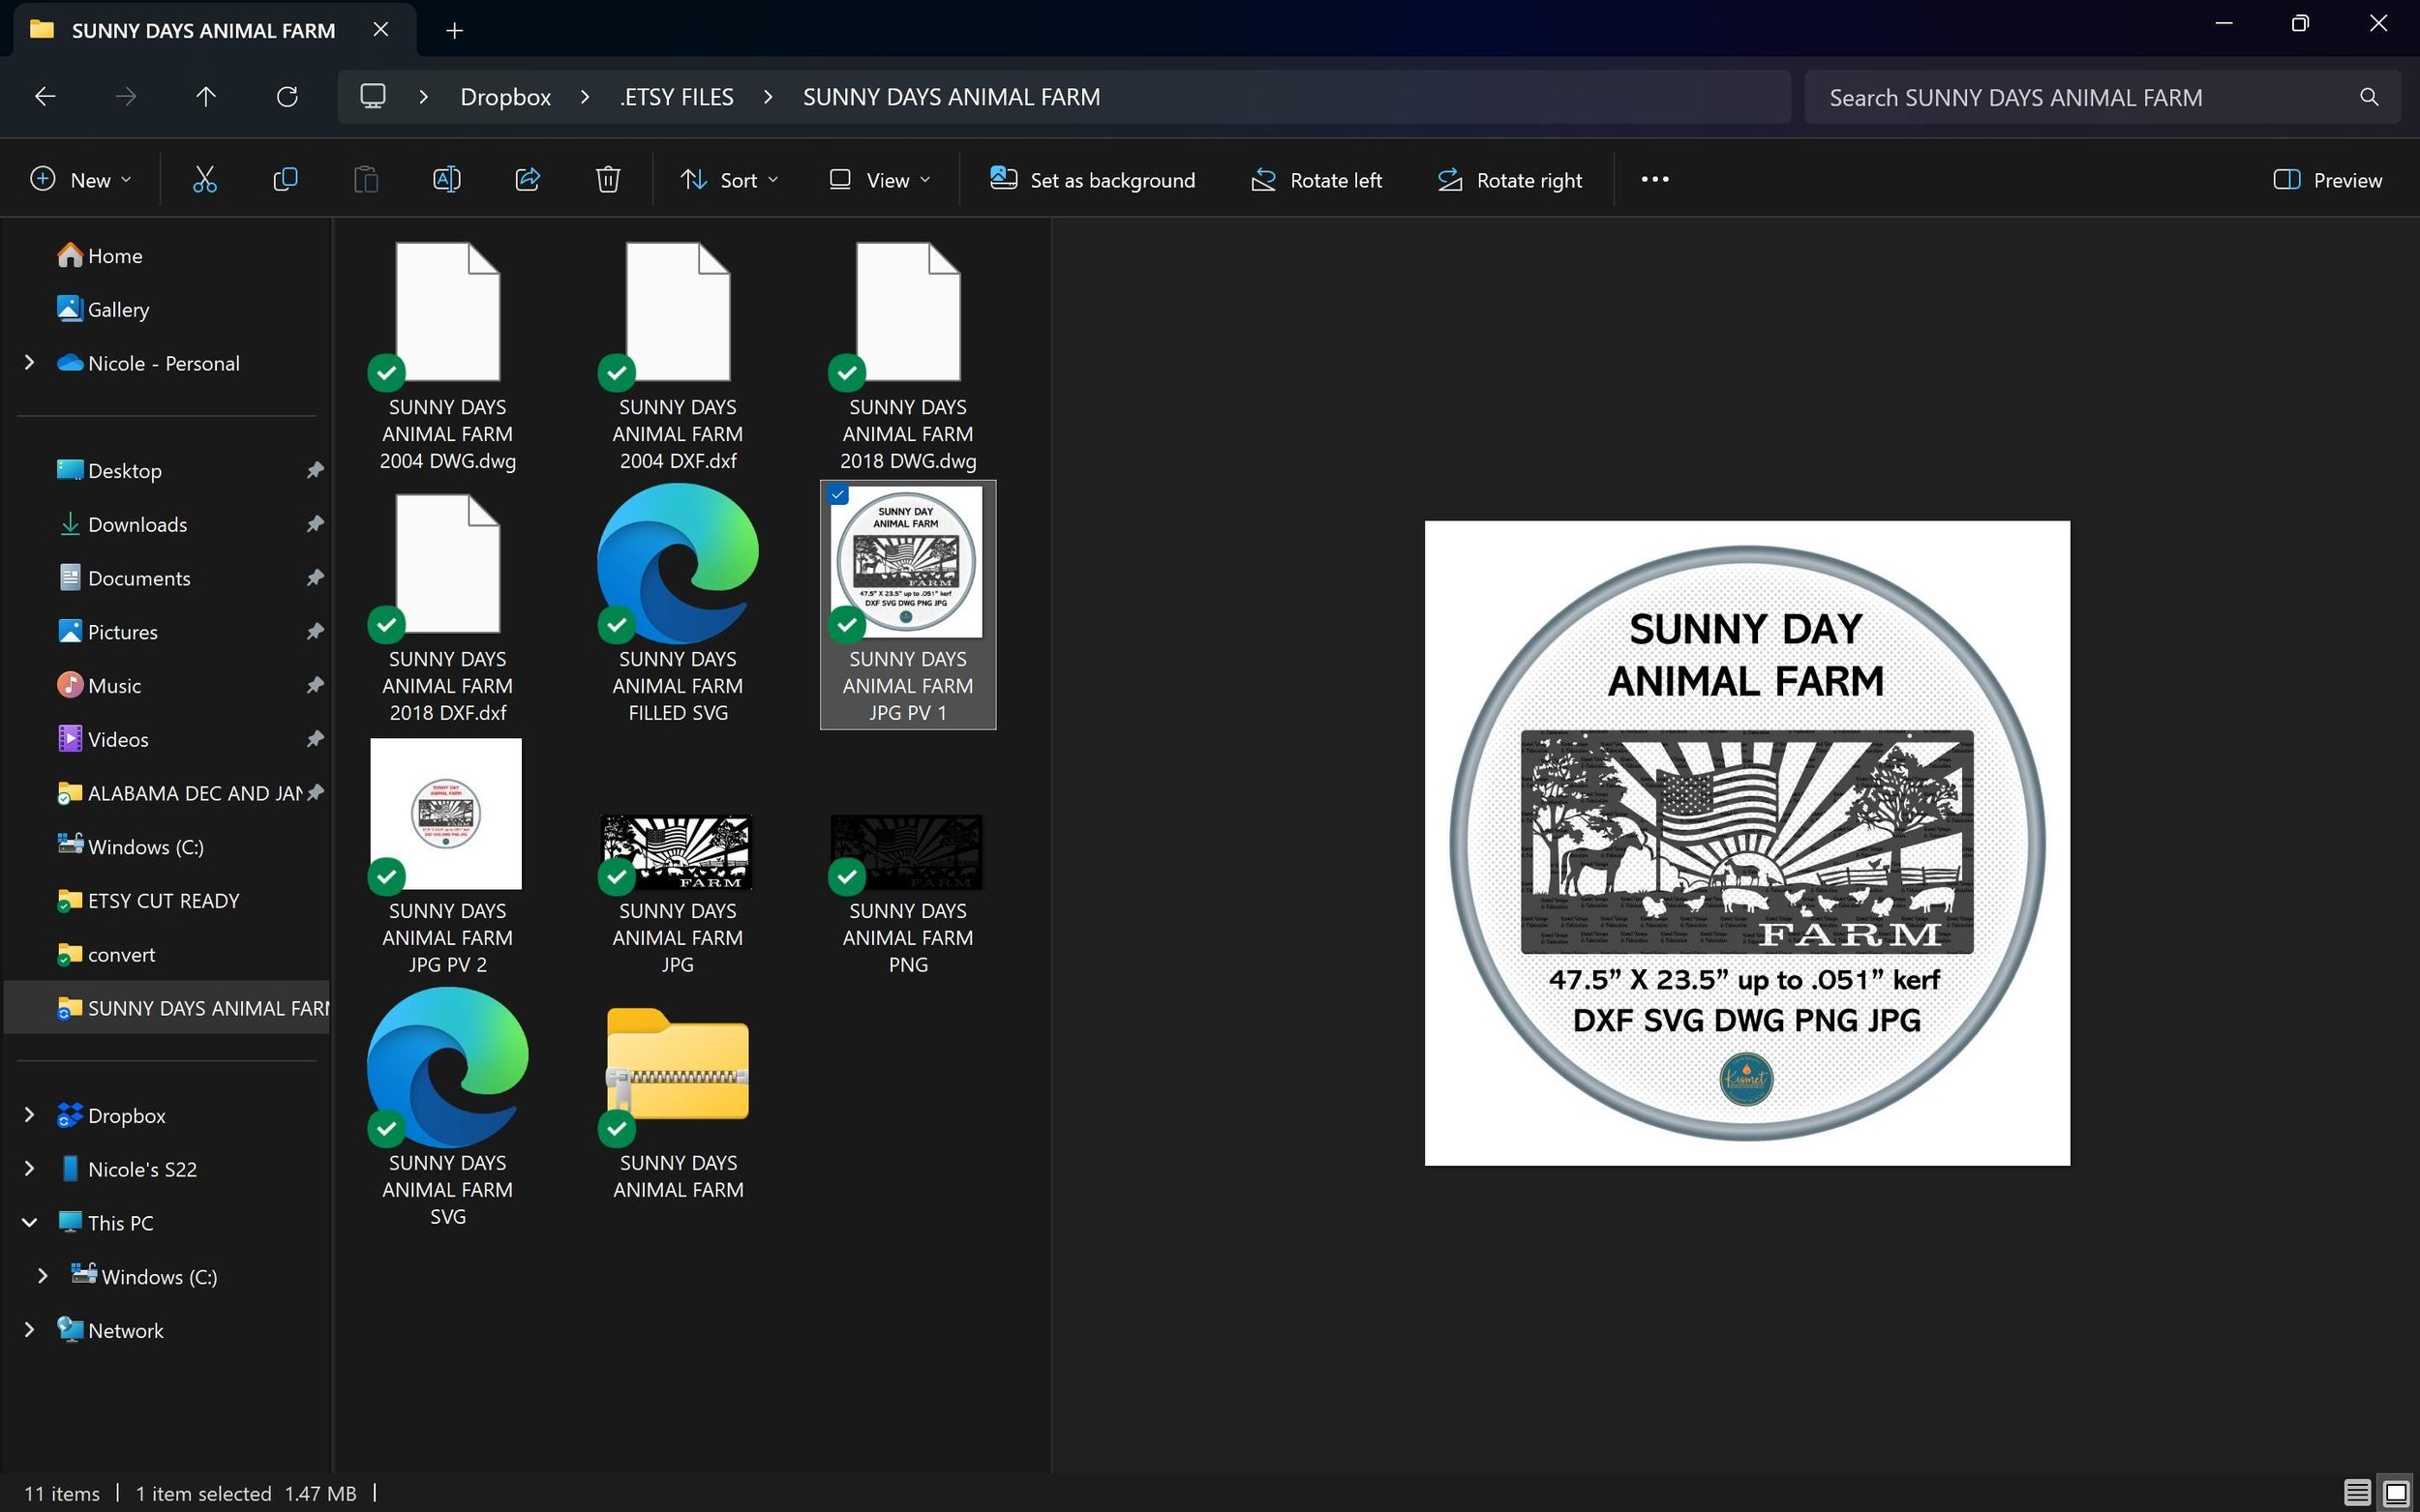Click the Cut scissors icon
This screenshot has width=2420, height=1512.
[x=204, y=180]
